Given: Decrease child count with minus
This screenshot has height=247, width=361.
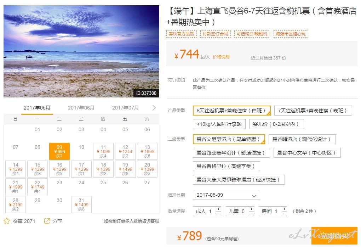Looking at the screenshot, I should coord(251,214).
